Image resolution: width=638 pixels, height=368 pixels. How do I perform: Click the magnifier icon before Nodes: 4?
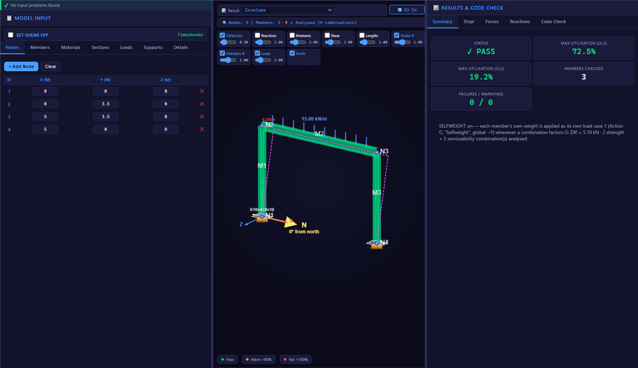pos(225,23)
